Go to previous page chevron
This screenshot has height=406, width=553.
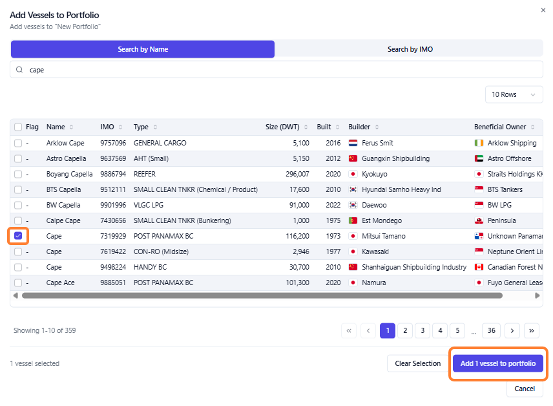point(368,331)
